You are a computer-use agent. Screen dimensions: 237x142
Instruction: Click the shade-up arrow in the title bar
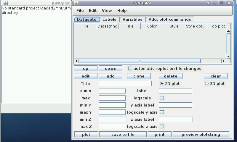pyautogui.click(x=208, y=3)
